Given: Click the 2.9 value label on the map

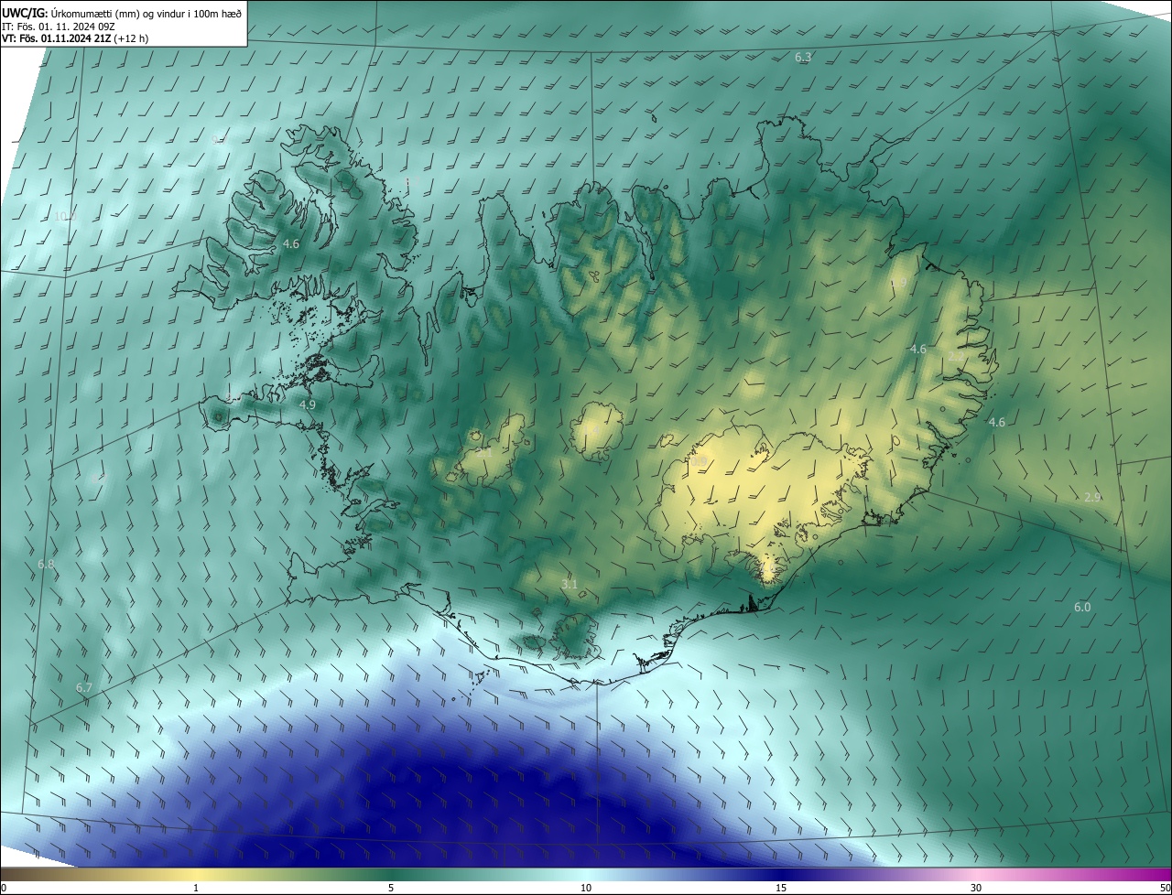Looking at the screenshot, I should 1092,497.
